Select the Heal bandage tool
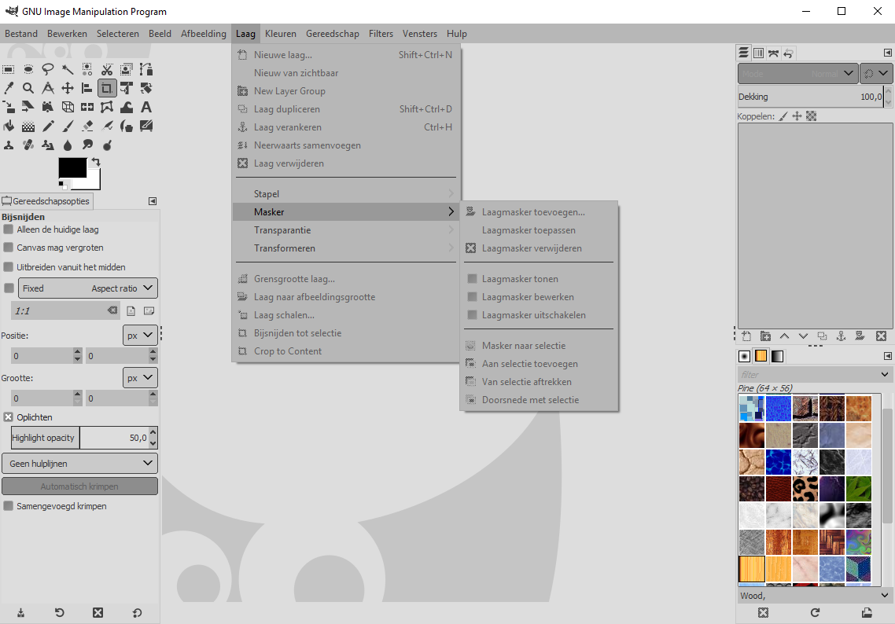This screenshot has height=624, width=895. coord(28,145)
